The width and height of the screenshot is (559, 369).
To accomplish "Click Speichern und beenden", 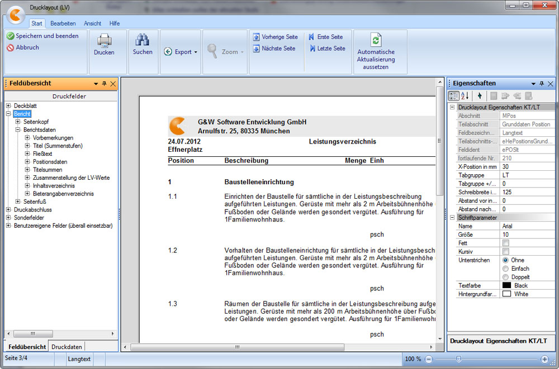I will [42, 36].
